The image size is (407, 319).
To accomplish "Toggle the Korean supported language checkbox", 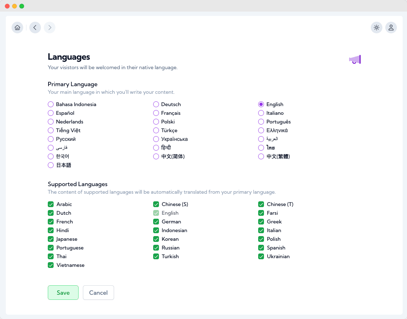I will tap(156, 239).
